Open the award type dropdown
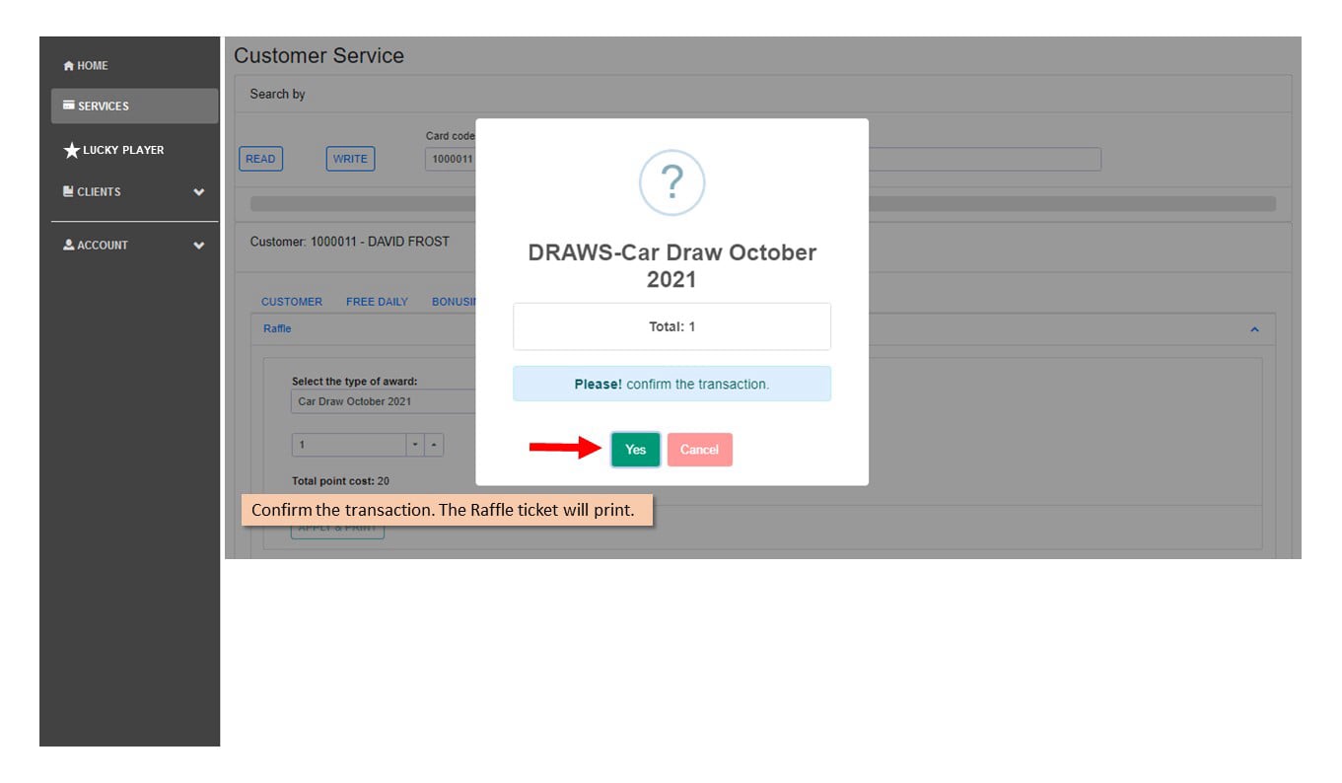Screen dimensions: 1342x783 (384, 401)
